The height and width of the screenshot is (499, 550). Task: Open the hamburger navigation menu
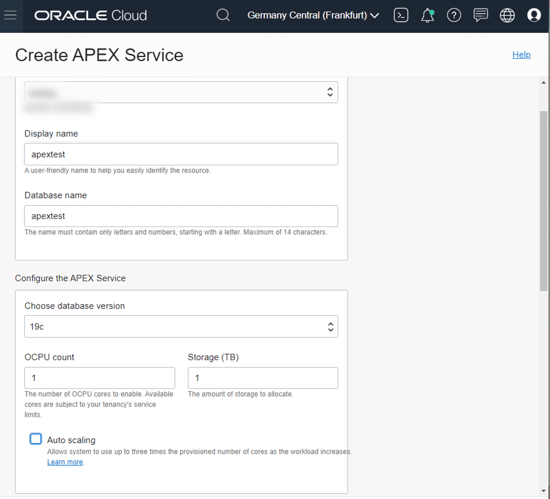coord(10,15)
